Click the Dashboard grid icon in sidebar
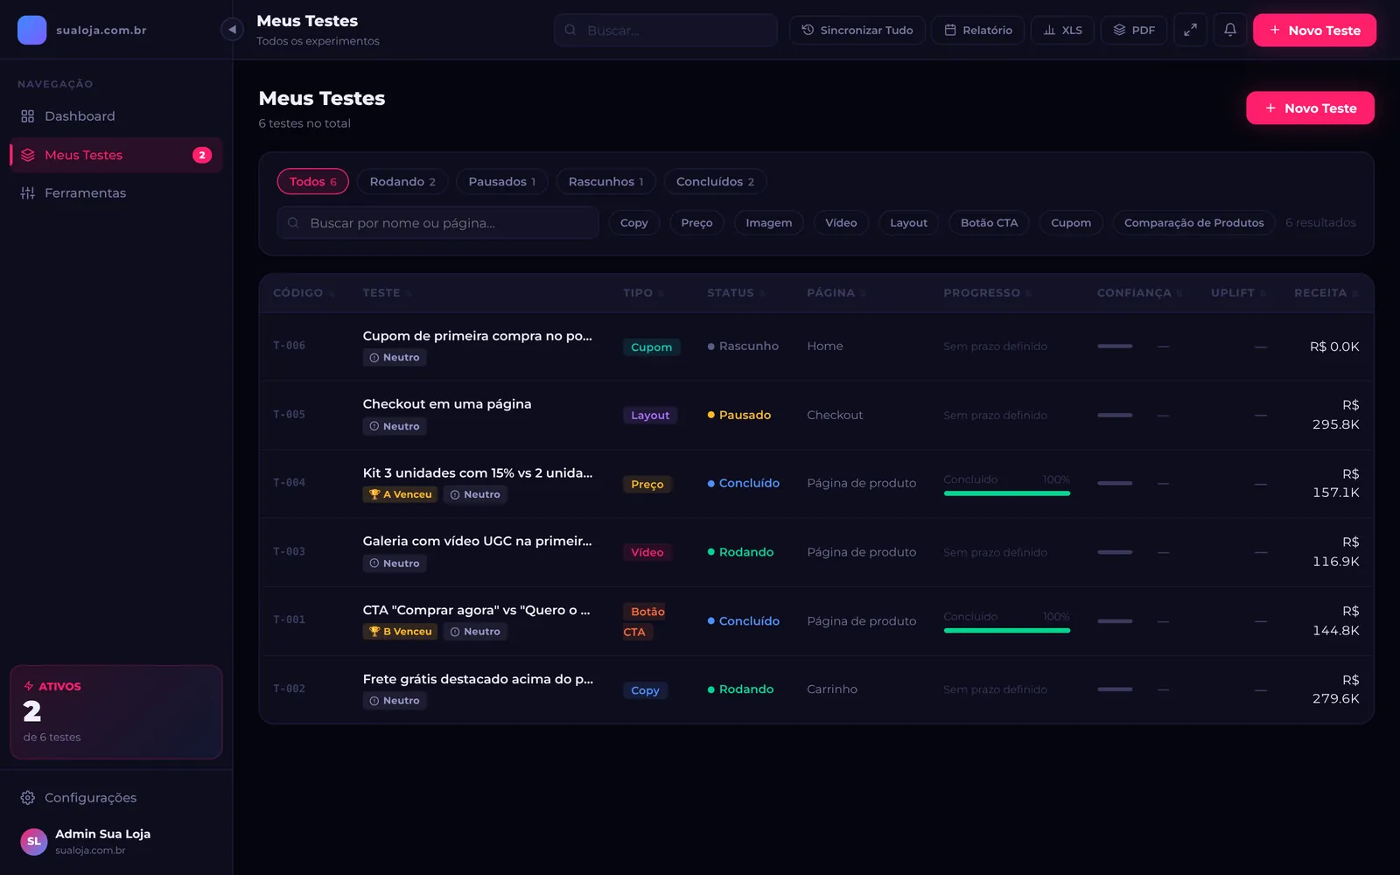 [28, 116]
